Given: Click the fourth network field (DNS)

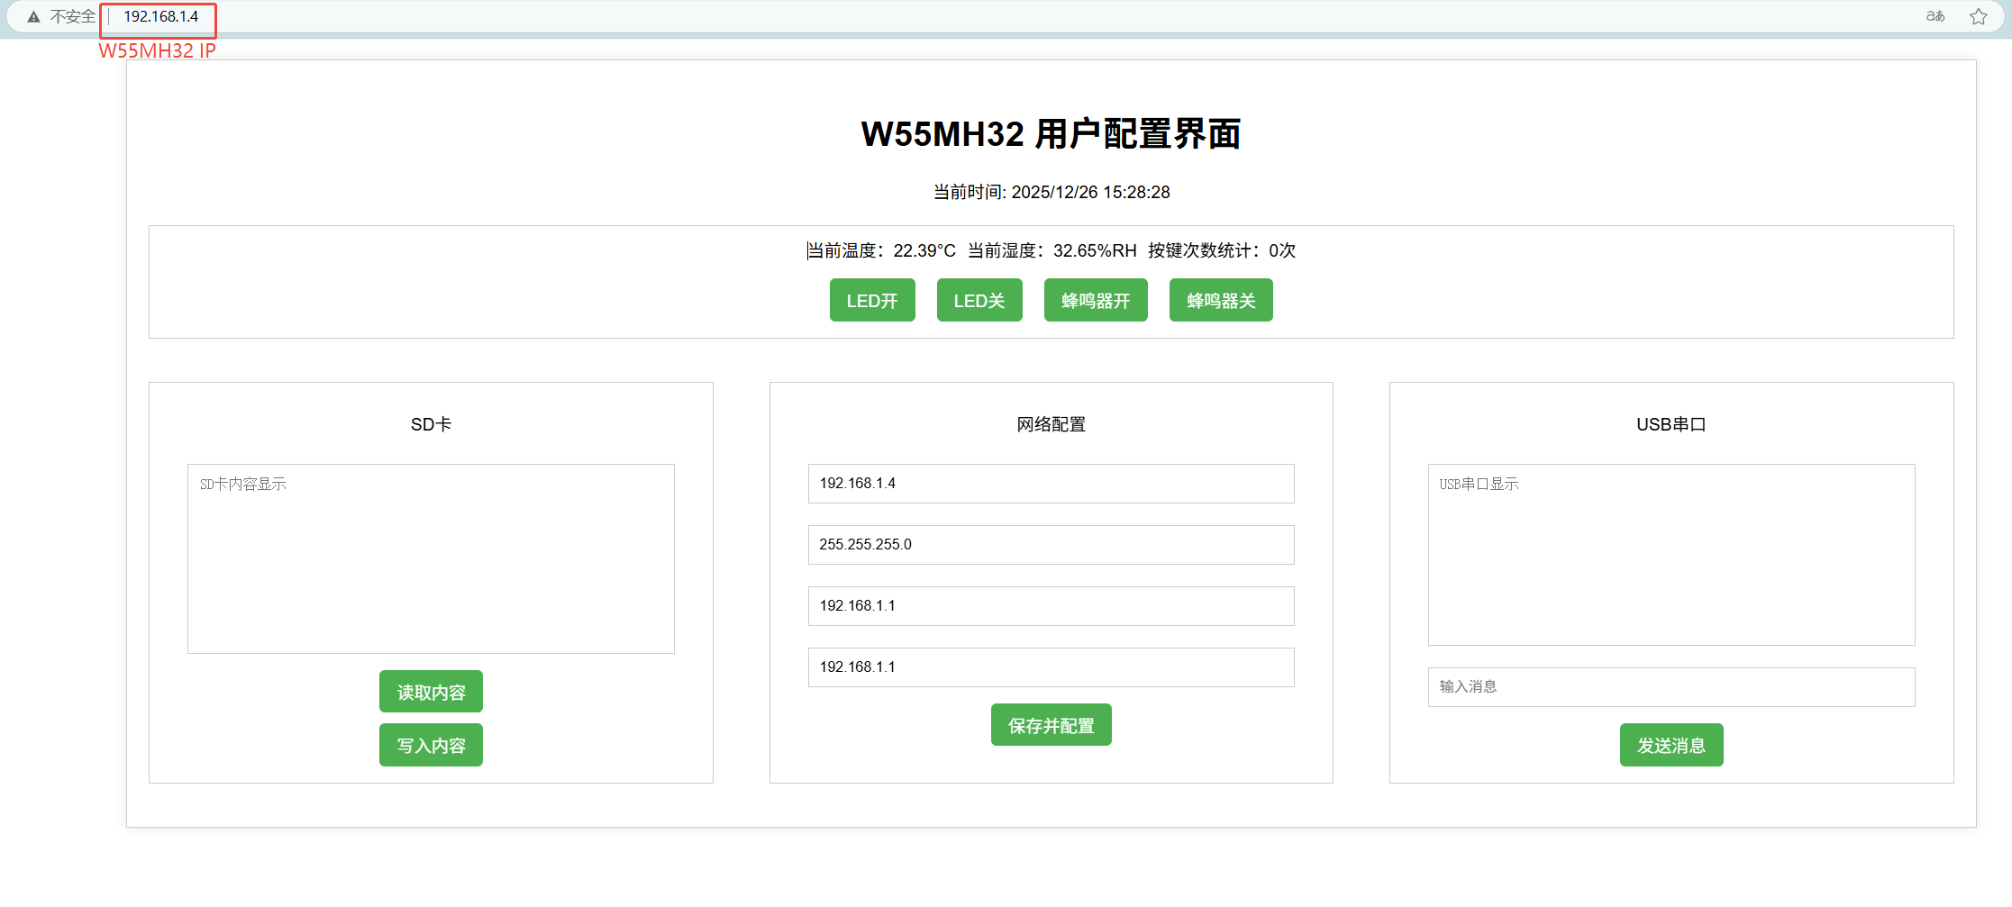Looking at the screenshot, I should coord(1051,667).
